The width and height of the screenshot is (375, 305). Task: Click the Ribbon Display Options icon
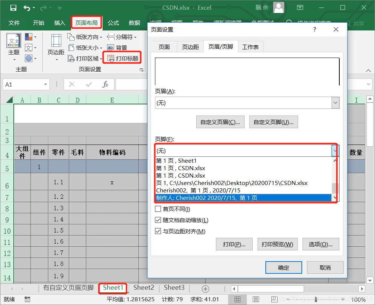click(x=300, y=8)
